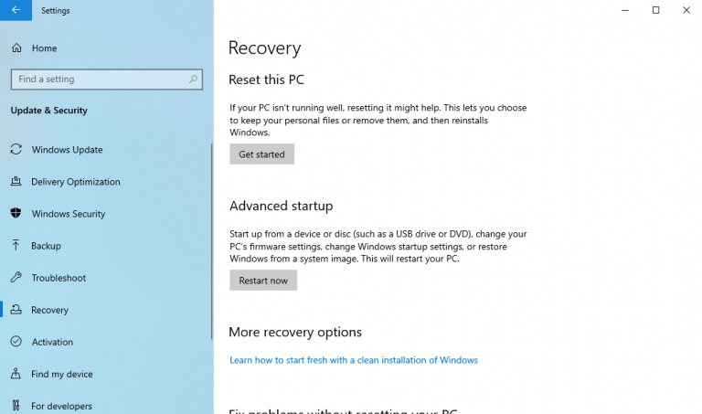
Task: Click the Backup arrow icon
Action: click(x=16, y=245)
